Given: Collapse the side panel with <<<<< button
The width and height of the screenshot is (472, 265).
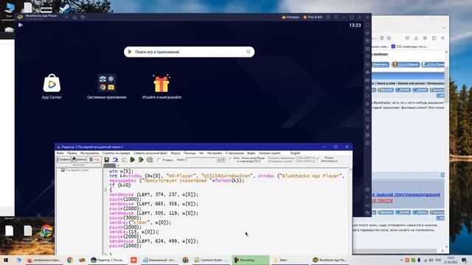Looking at the screenshot, I should coord(79,165).
